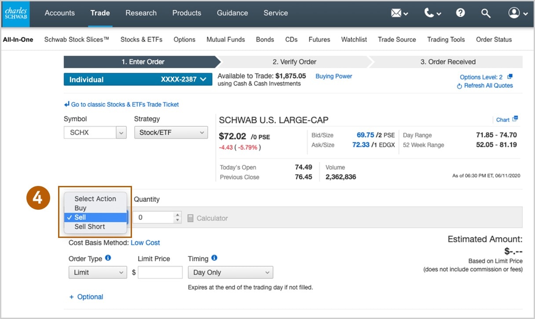Go to Trade Source tab
This screenshot has width=535, height=319.
[x=397, y=40]
